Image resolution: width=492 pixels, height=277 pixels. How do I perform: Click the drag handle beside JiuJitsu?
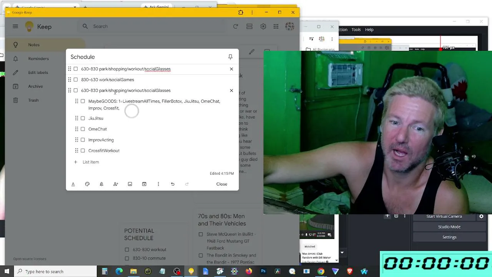76,118
